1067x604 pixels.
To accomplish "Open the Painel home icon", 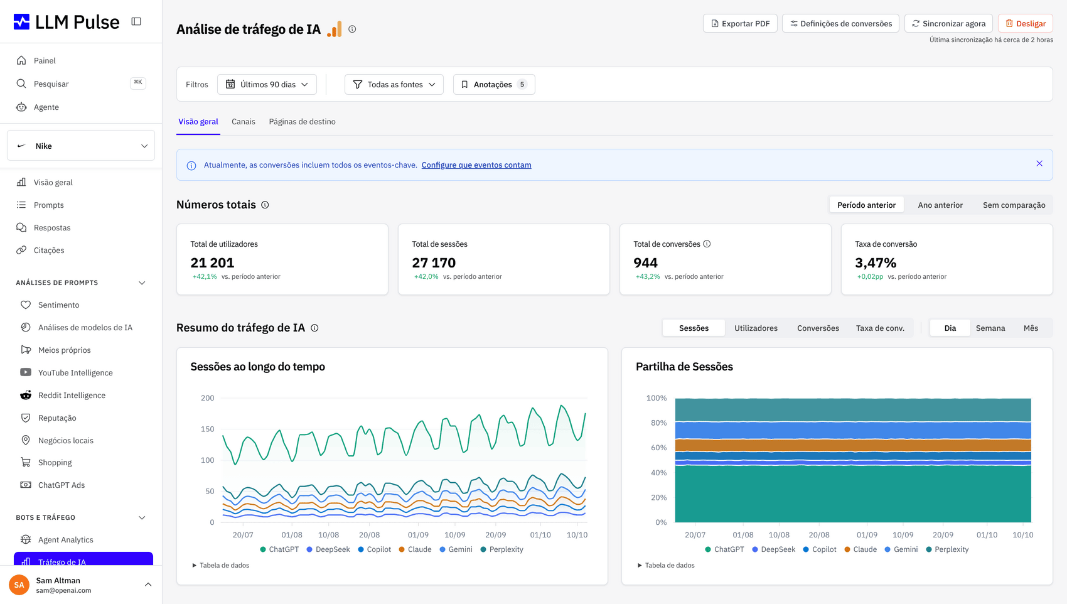I will (x=21, y=60).
